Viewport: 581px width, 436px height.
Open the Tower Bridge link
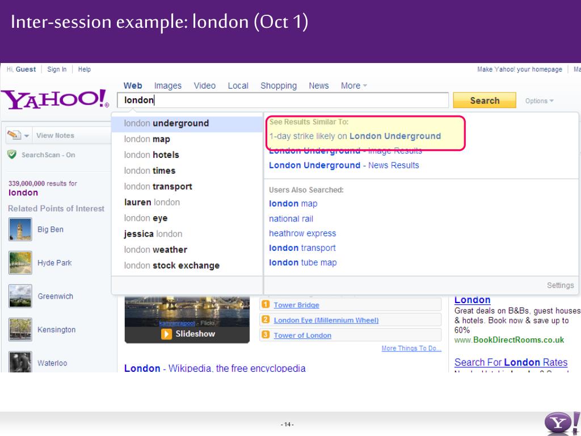pos(296,305)
